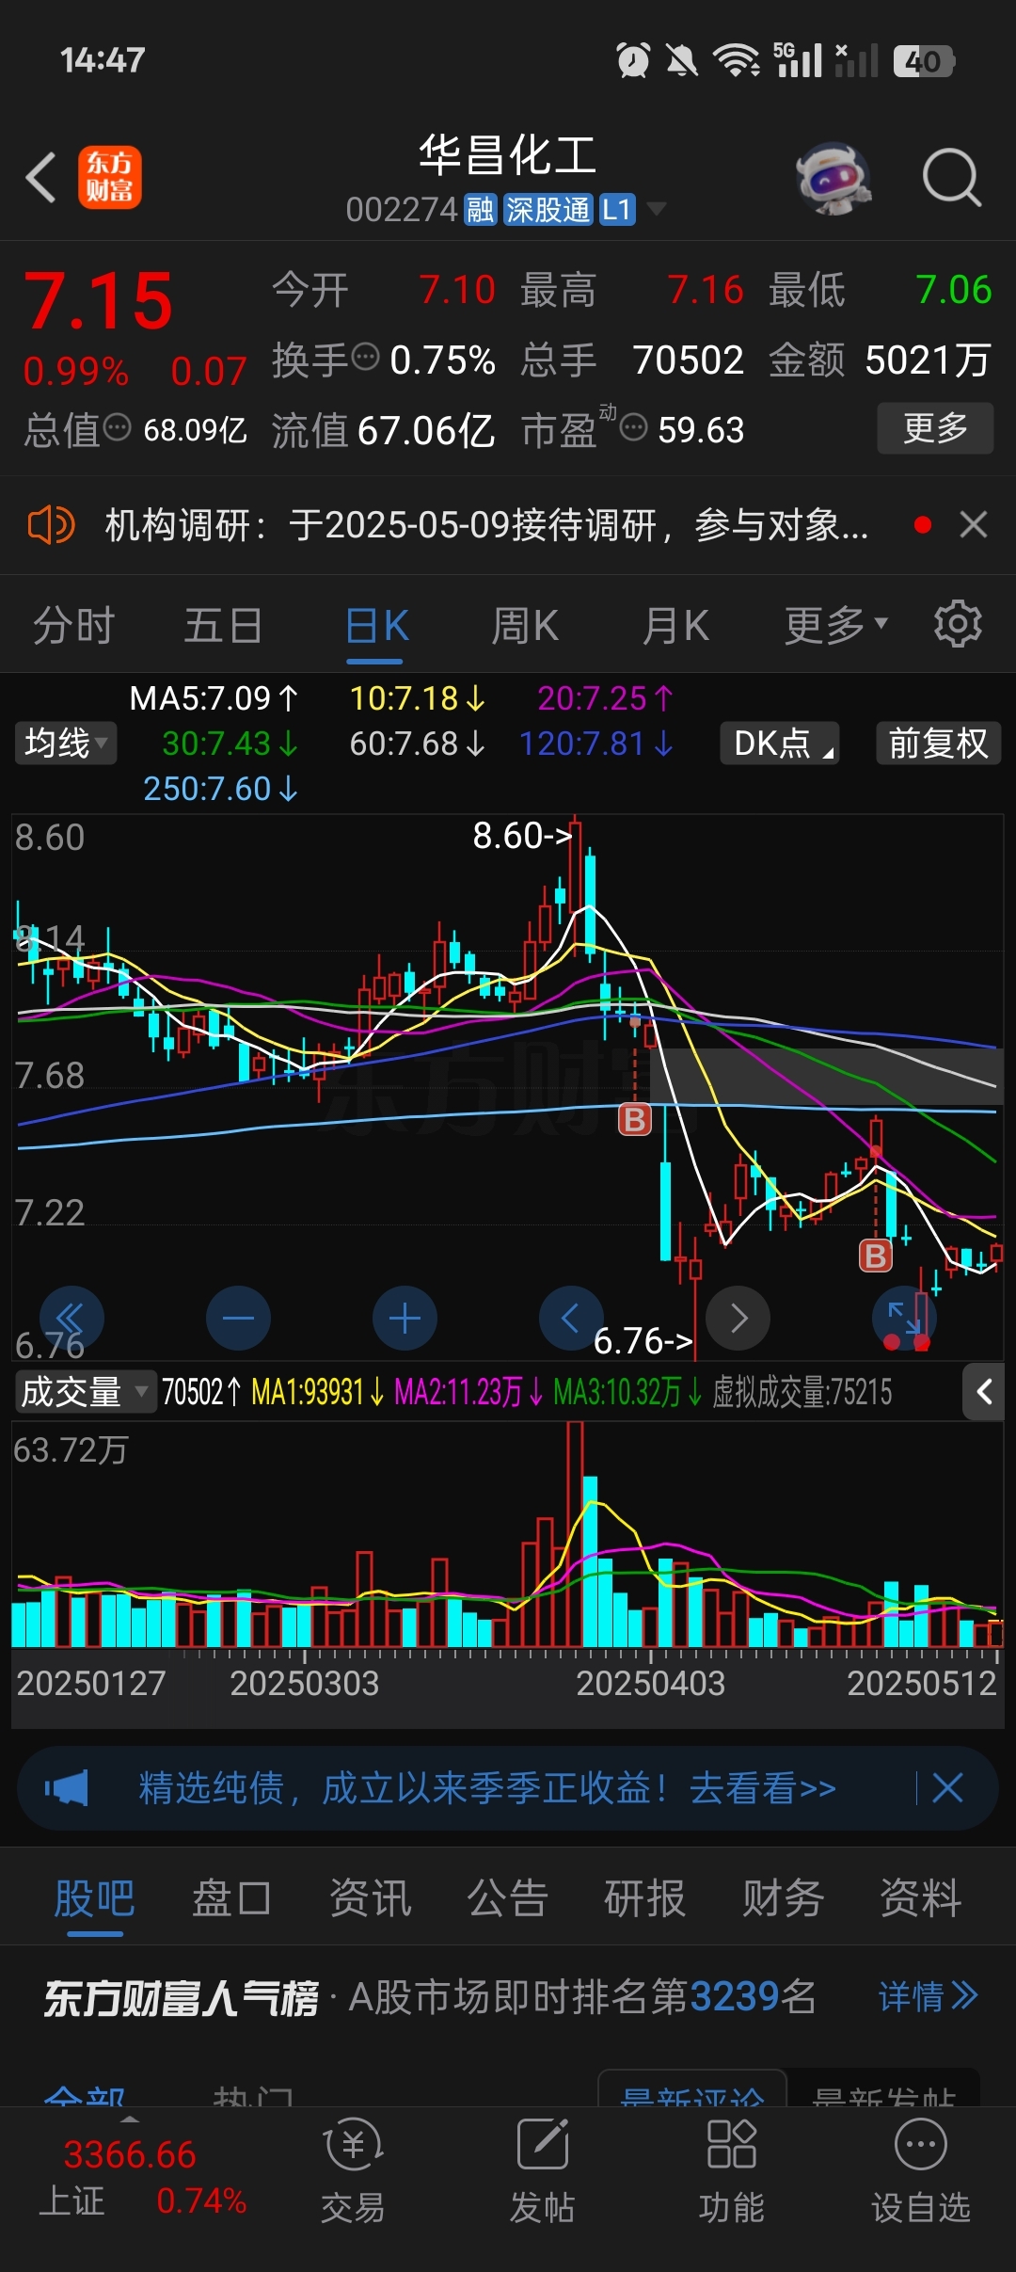
Task: Open stock search magnifier
Action: [x=951, y=177]
